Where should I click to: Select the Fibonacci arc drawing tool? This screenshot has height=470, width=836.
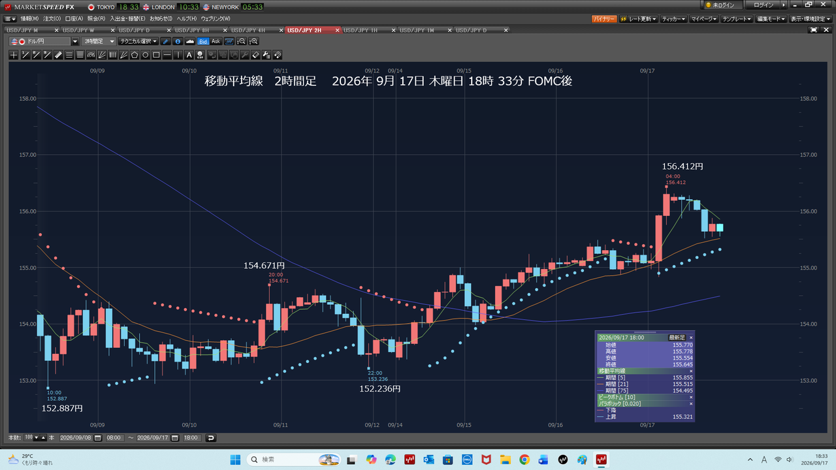click(91, 55)
